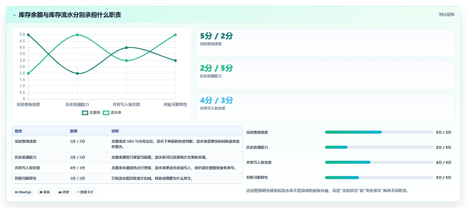Click the 余额表 data point at 实时查询速度
Viewport: 467px width, 208px height.
(x=28, y=35)
